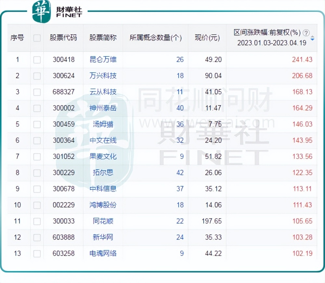The height and width of the screenshot is (283, 325).
Task: Click the 146.03 gain value
Action: coord(302,124)
